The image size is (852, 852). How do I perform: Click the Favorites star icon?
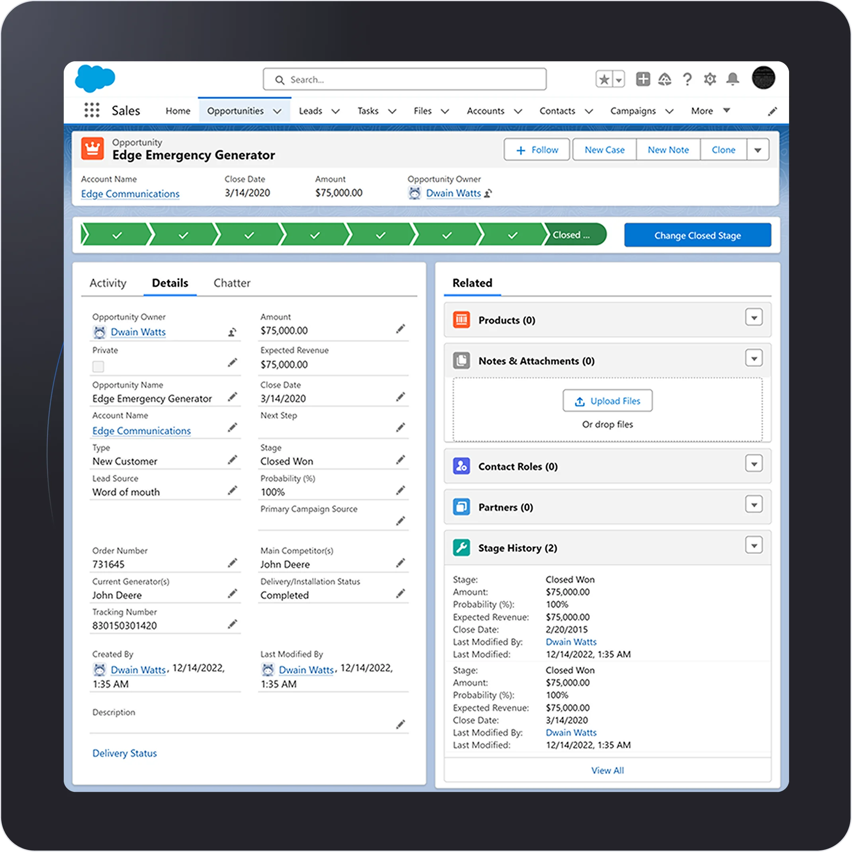pyautogui.click(x=604, y=79)
